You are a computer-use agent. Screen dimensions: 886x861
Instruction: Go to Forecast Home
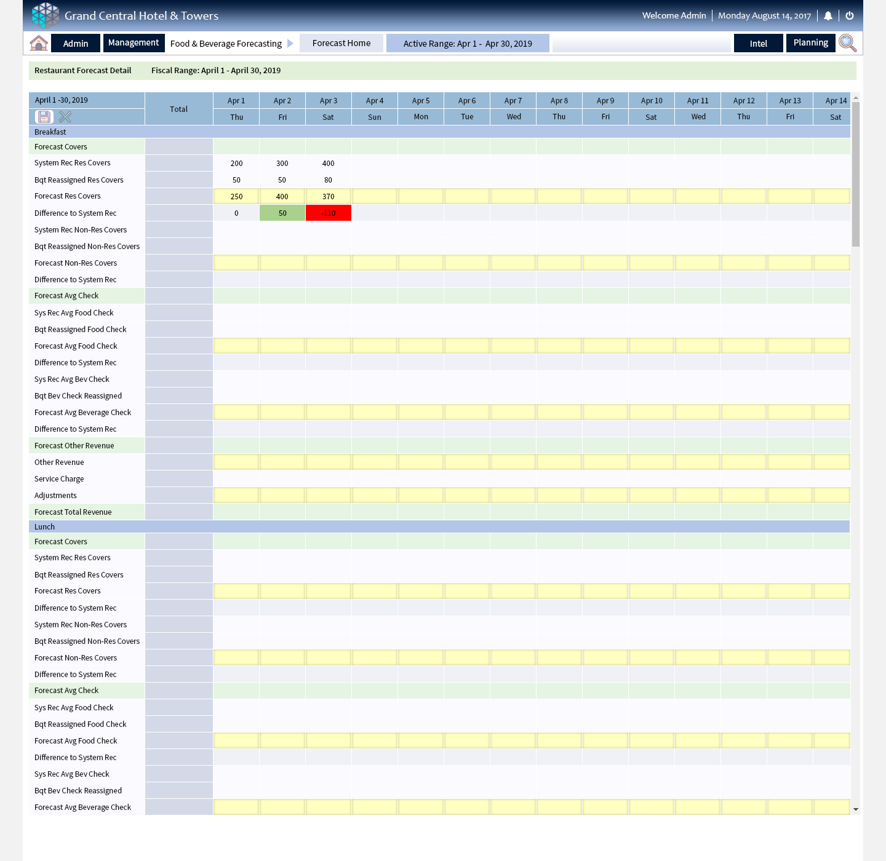341,43
